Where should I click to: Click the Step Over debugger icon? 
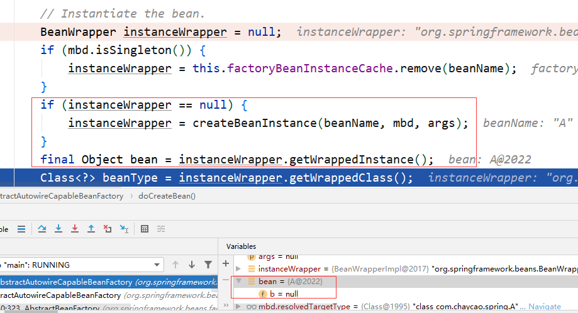(42, 229)
